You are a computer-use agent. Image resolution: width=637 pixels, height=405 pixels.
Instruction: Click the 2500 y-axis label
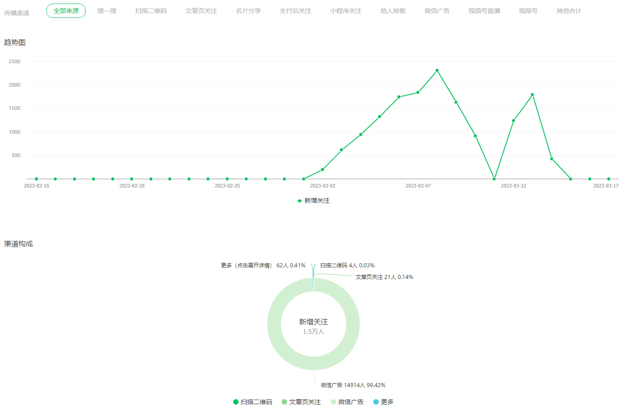coord(14,61)
